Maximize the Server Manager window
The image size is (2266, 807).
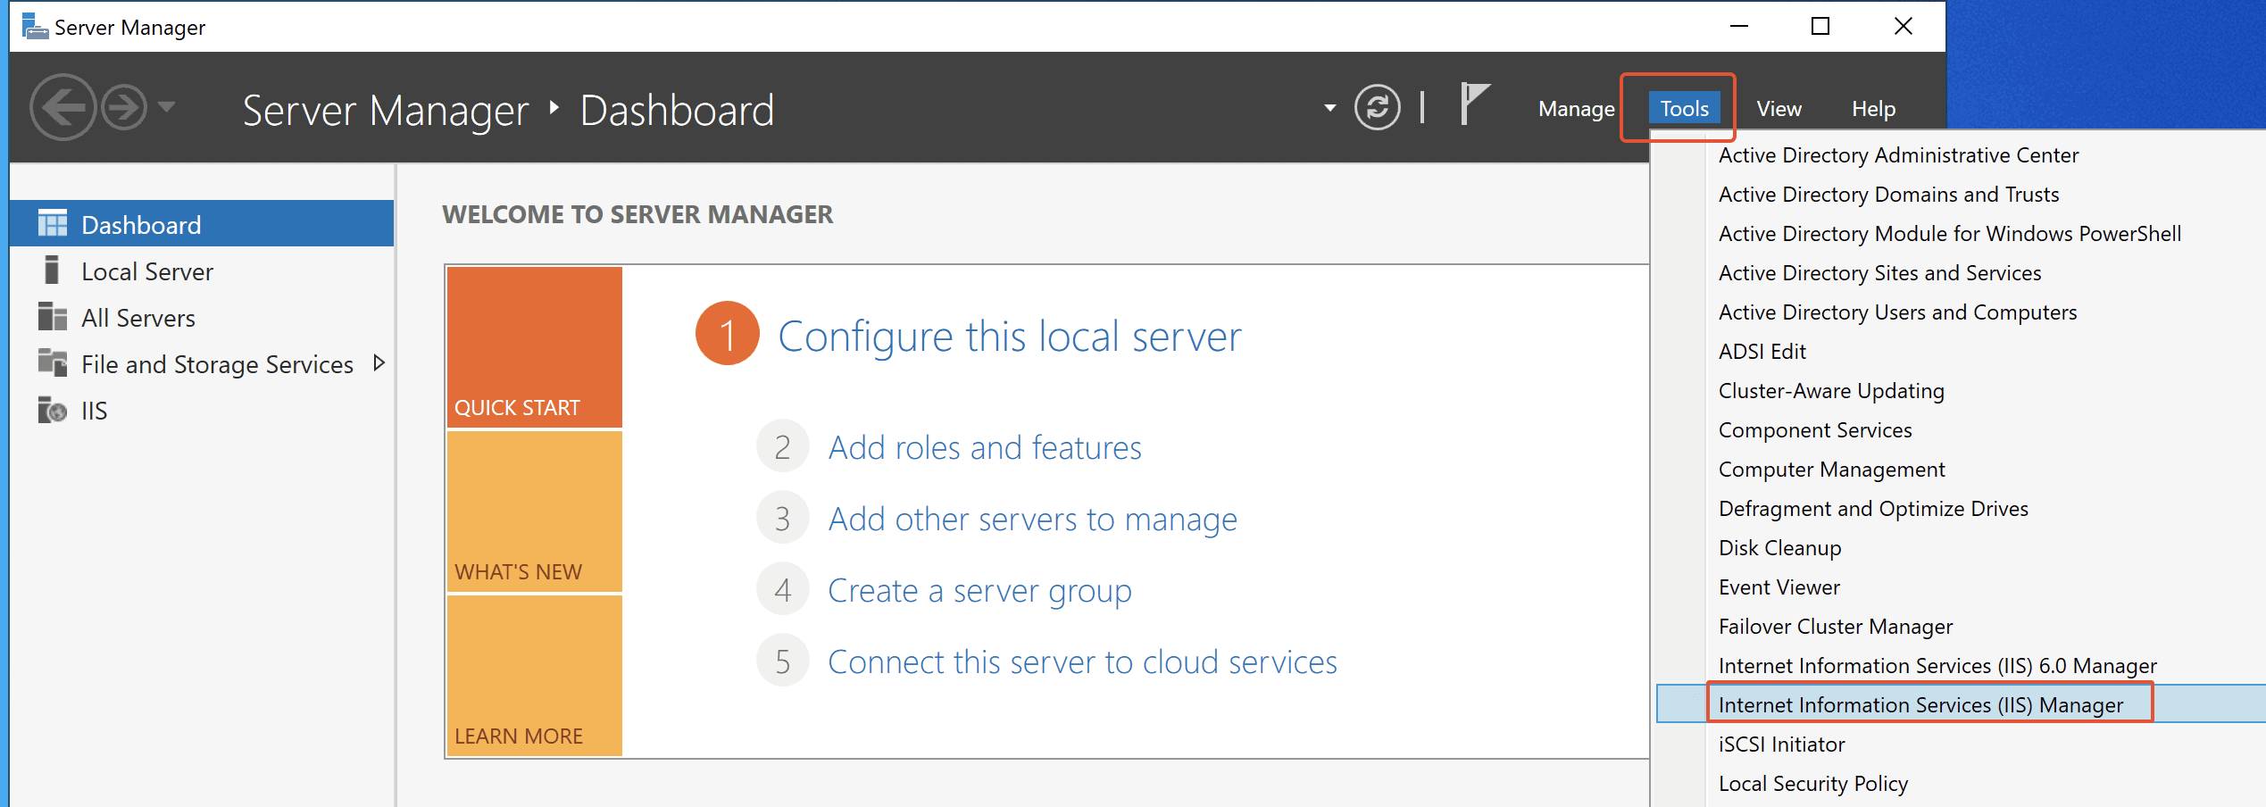pos(1820,27)
